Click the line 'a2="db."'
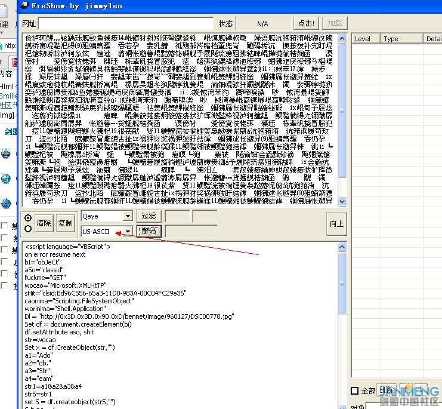 click(38, 363)
